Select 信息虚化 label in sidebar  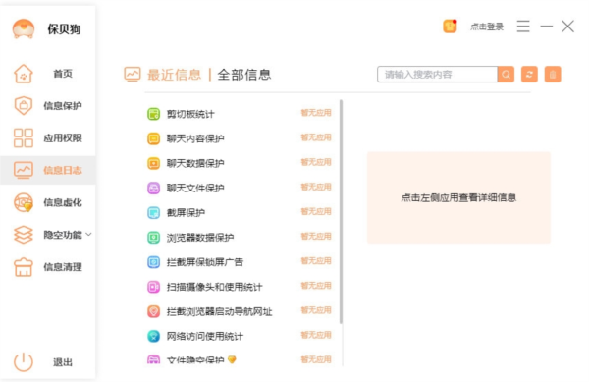63,203
